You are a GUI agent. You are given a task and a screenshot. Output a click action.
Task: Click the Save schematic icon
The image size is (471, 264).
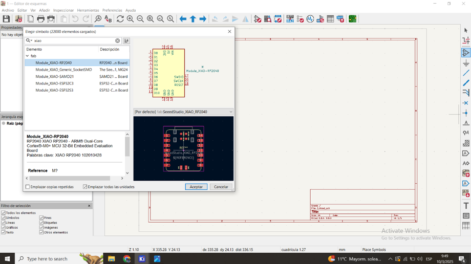[6, 19]
